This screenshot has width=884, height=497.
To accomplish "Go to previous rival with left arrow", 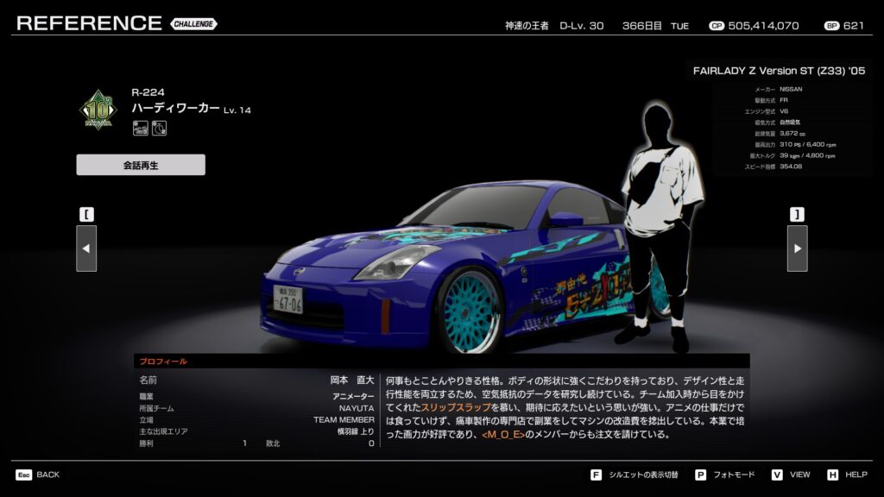I will click(x=86, y=248).
